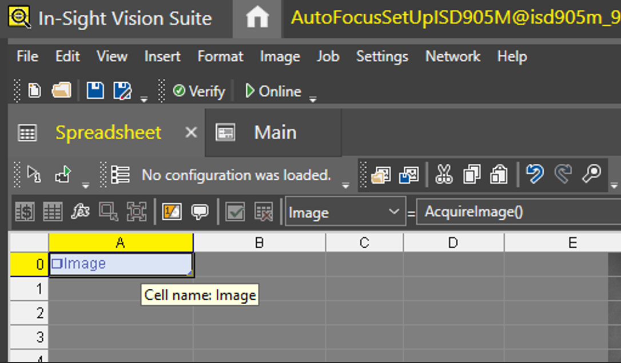Click the cursor-with-1 selection tool icon

click(x=34, y=174)
